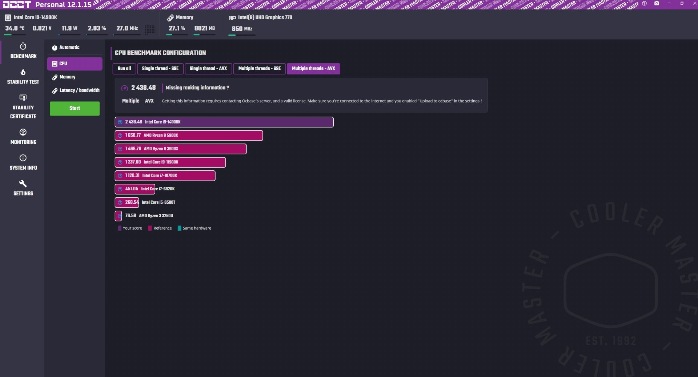Click the screenshot camera icon

point(657,3)
